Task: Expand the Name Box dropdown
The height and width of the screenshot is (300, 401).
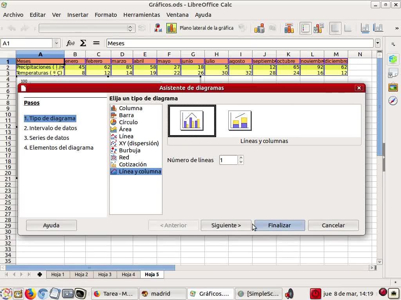Action: point(56,43)
